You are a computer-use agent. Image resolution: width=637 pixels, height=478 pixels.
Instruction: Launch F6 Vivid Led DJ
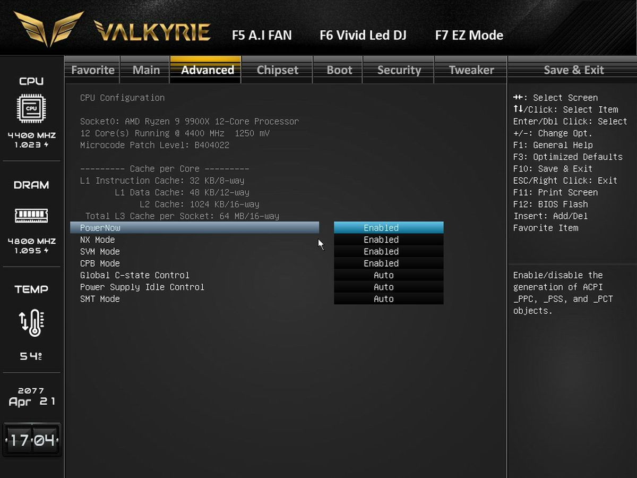[363, 36]
